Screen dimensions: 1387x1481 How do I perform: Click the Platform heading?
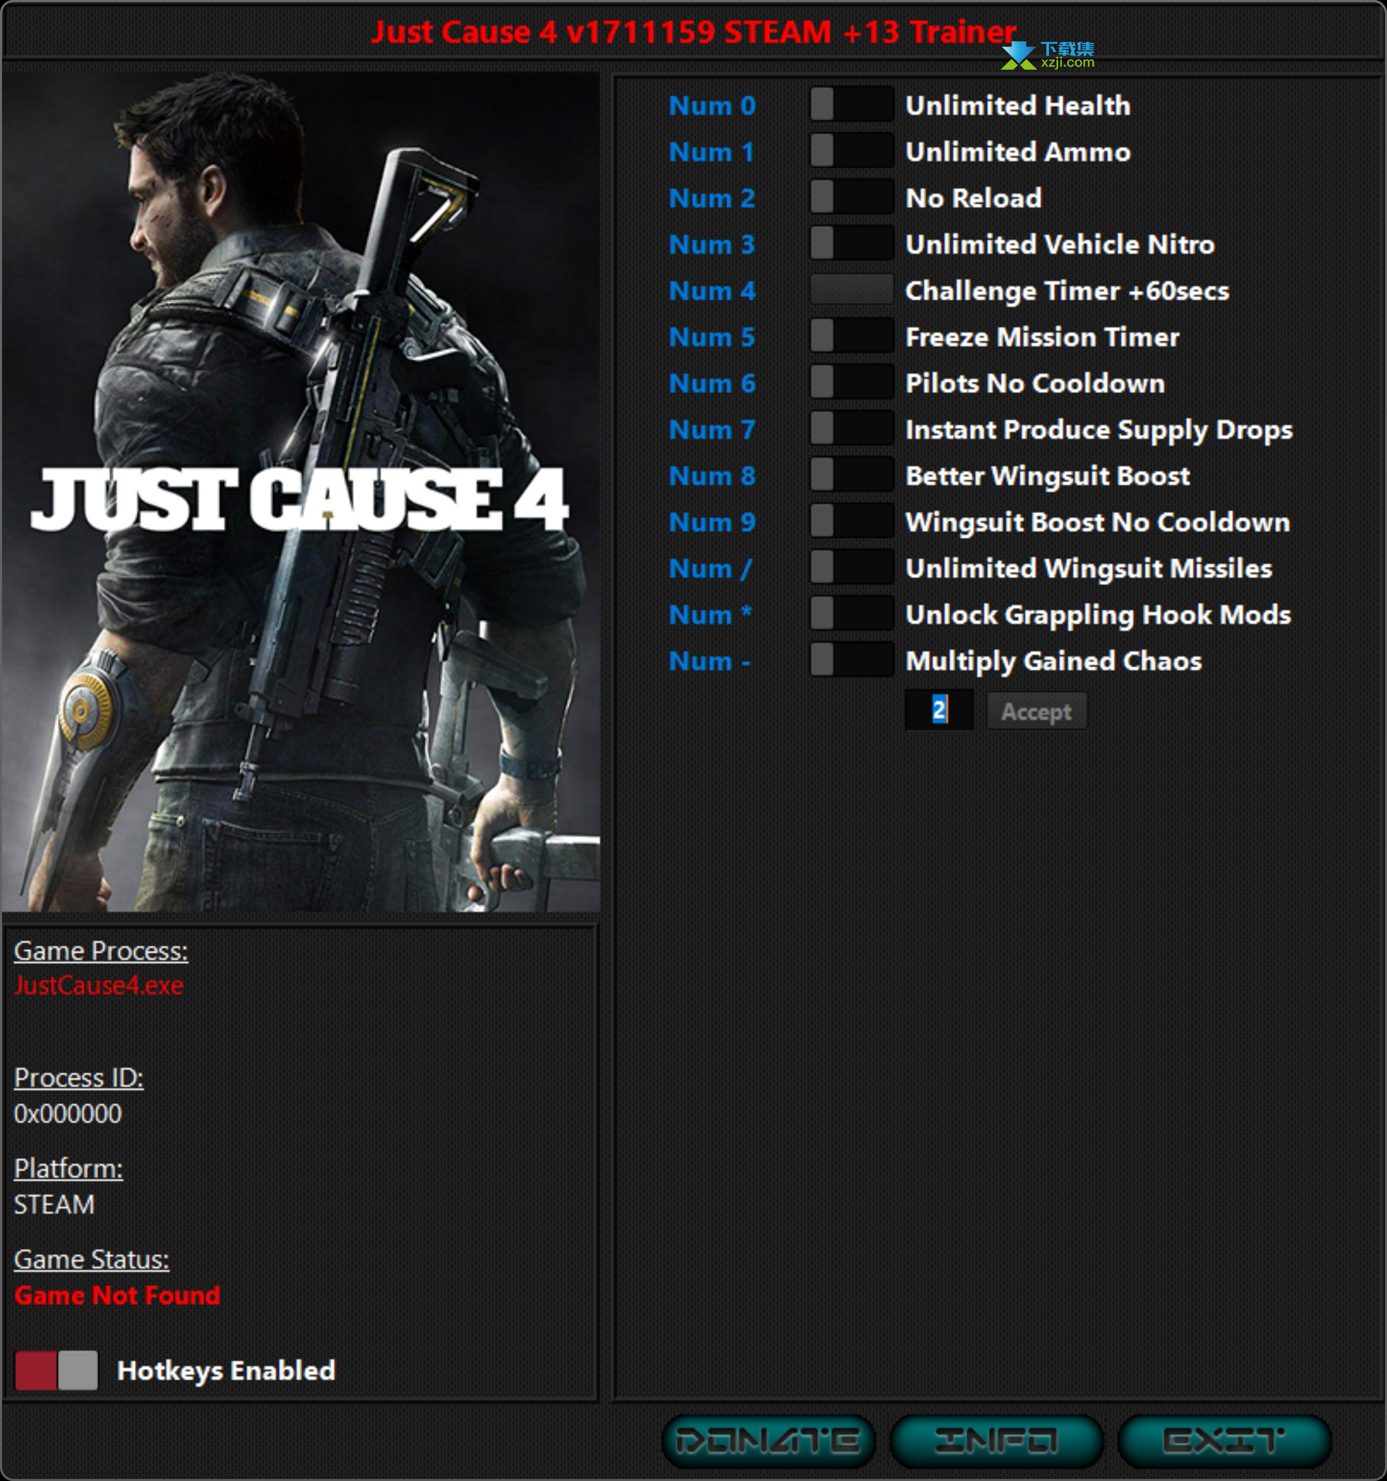click(69, 1168)
